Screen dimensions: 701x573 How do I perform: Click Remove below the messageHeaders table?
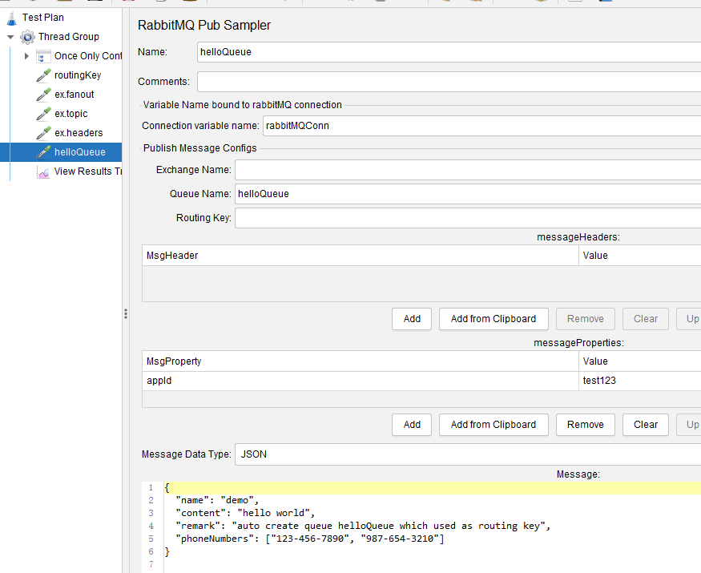tap(586, 319)
